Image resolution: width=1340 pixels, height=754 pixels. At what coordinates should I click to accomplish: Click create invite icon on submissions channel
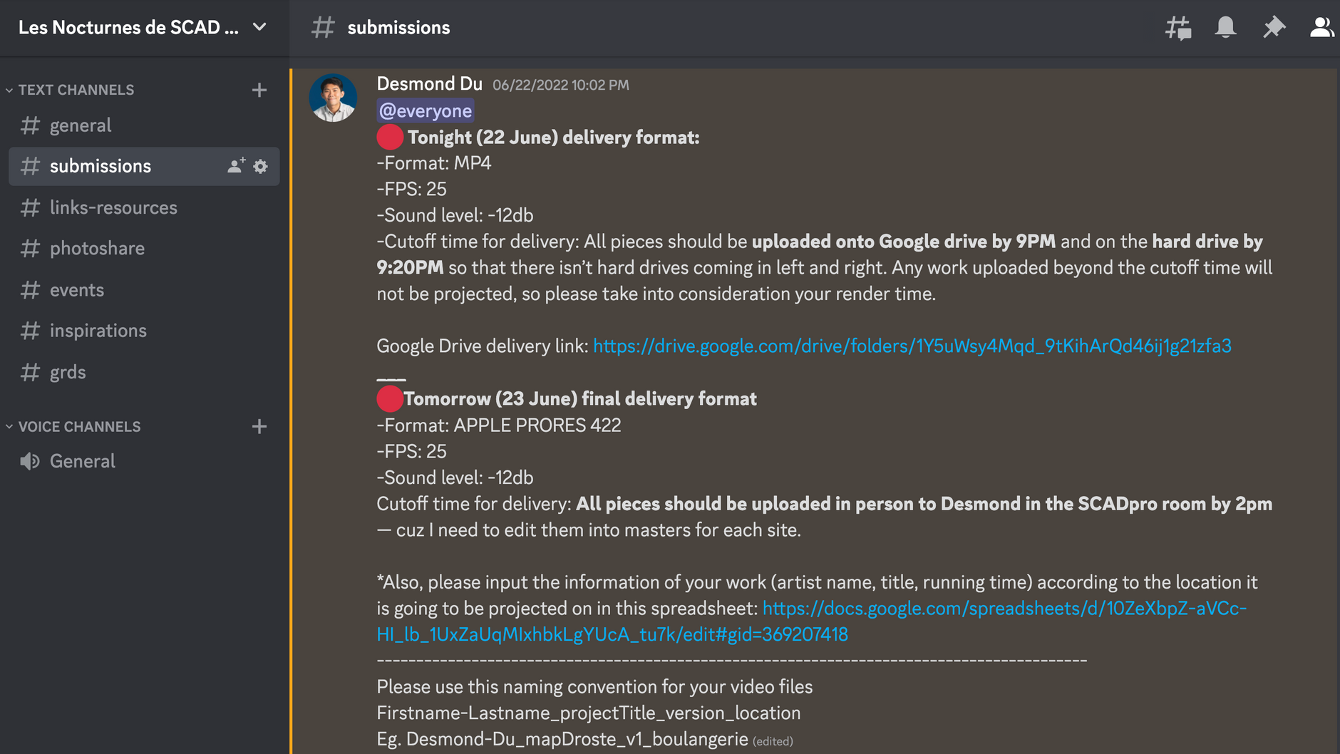[x=236, y=166]
